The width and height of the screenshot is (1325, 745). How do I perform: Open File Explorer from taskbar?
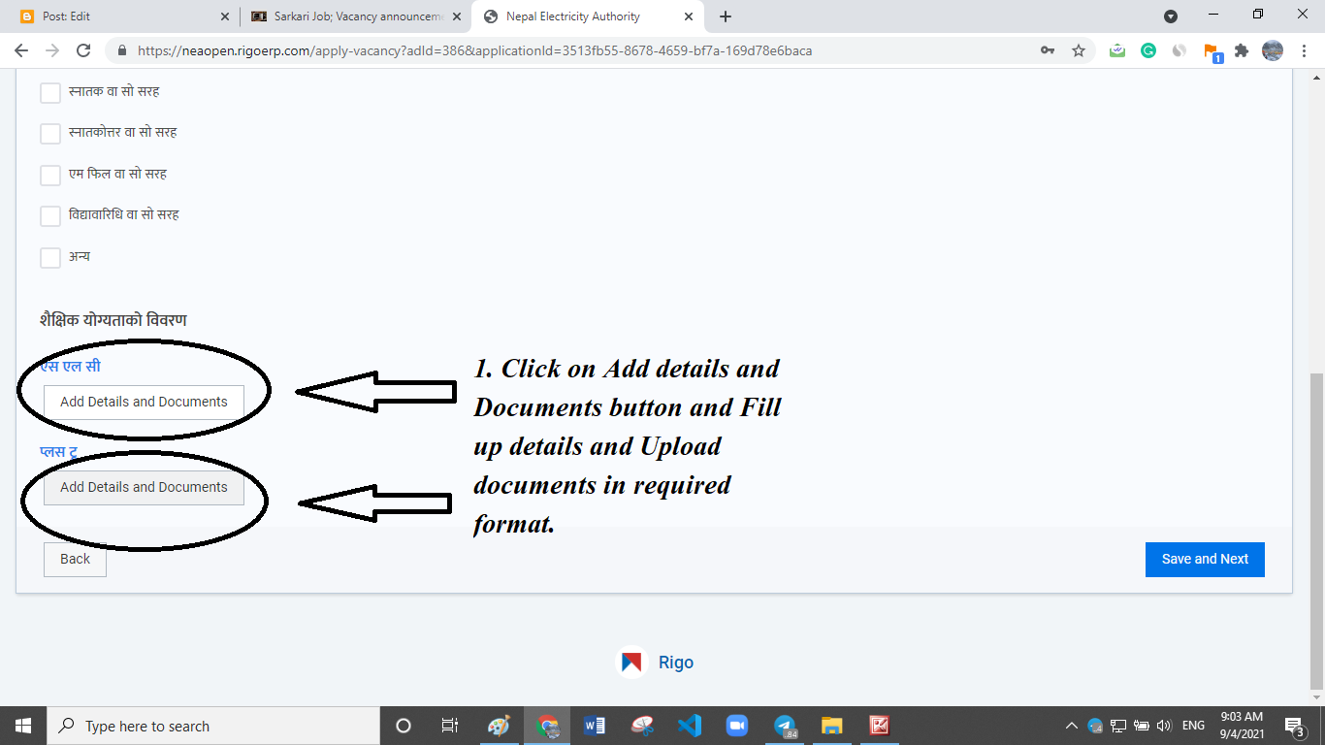click(832, 726)
